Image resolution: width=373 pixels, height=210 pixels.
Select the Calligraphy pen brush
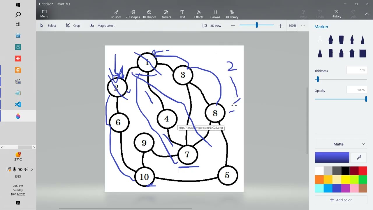pyautogui.click(x=331, y=40)
